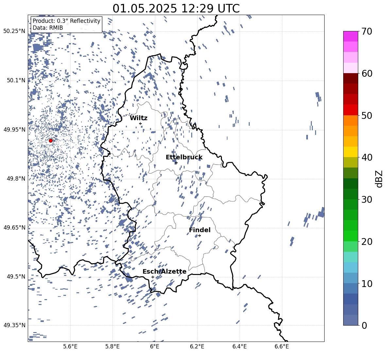The height and width of the screenshot is (353, 387).
Task: Click the colorbar tick label 10
Action: pos(367,283)
